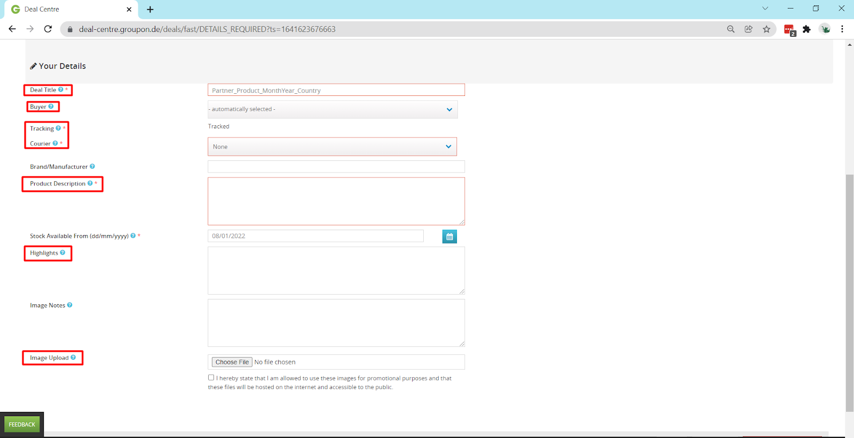Image resolution: width=854 pixels, height=438 pixels.
Task: Open Chrome three-dot menu
Action: tap(842, 29)
